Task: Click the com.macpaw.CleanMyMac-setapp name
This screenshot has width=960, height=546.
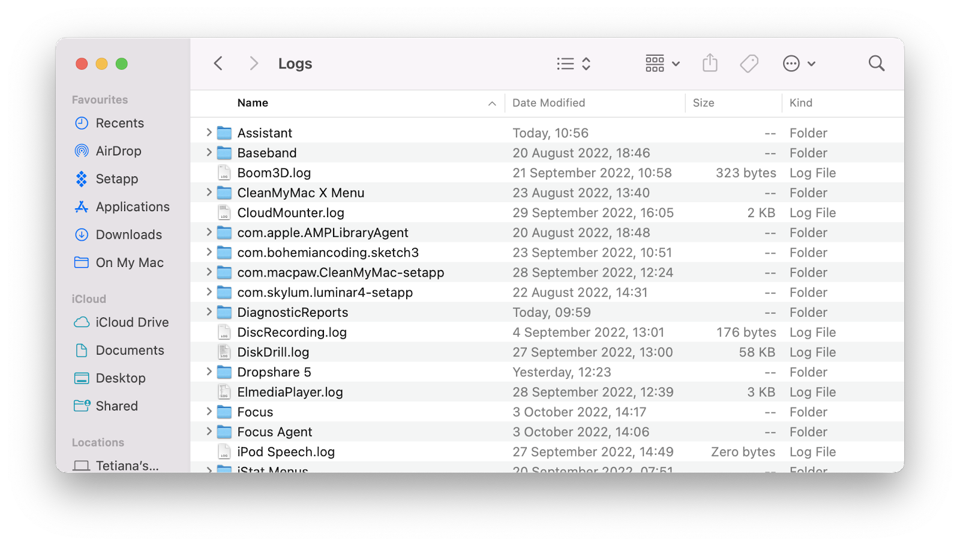Action: 341,272
